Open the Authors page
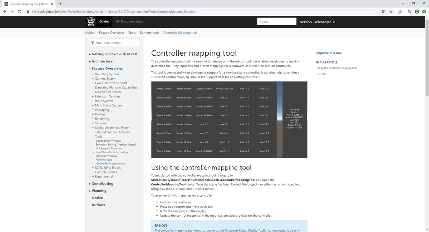 click(98, 205)
